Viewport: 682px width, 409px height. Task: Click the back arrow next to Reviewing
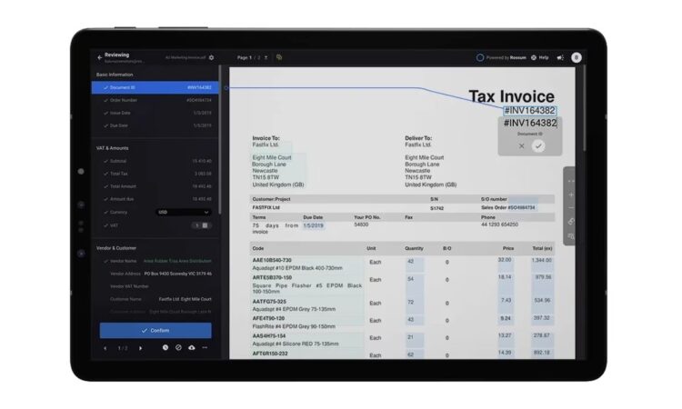(99, 57)
